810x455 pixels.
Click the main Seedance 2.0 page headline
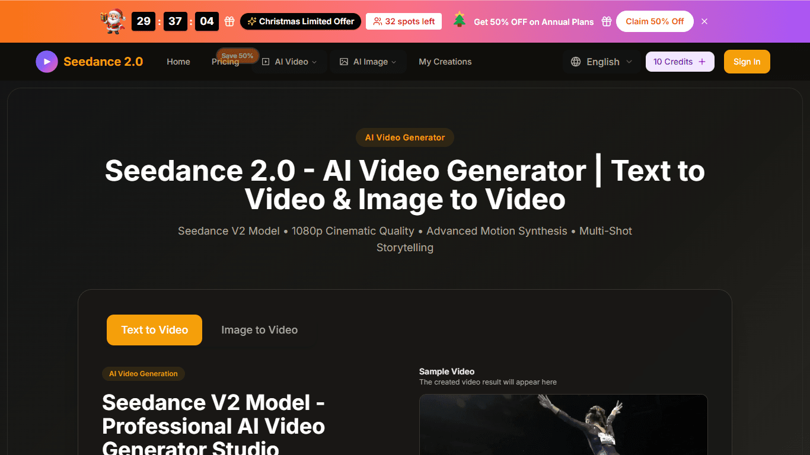coord(405,185)
